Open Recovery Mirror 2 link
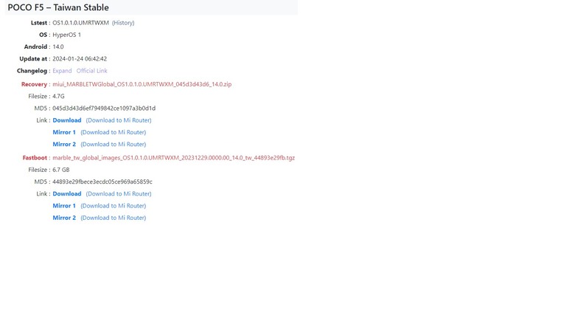Screen dimensions: 575x324 tap(64, 145)
